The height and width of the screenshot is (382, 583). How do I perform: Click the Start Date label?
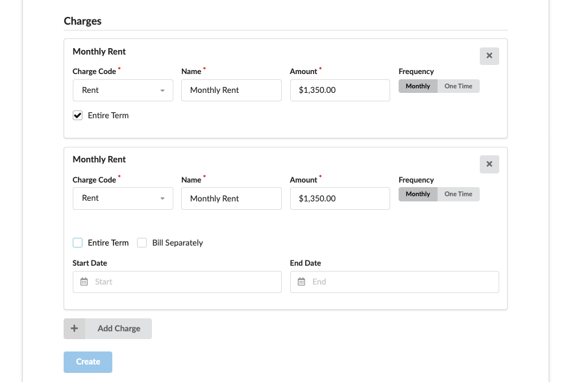[90, 263]
